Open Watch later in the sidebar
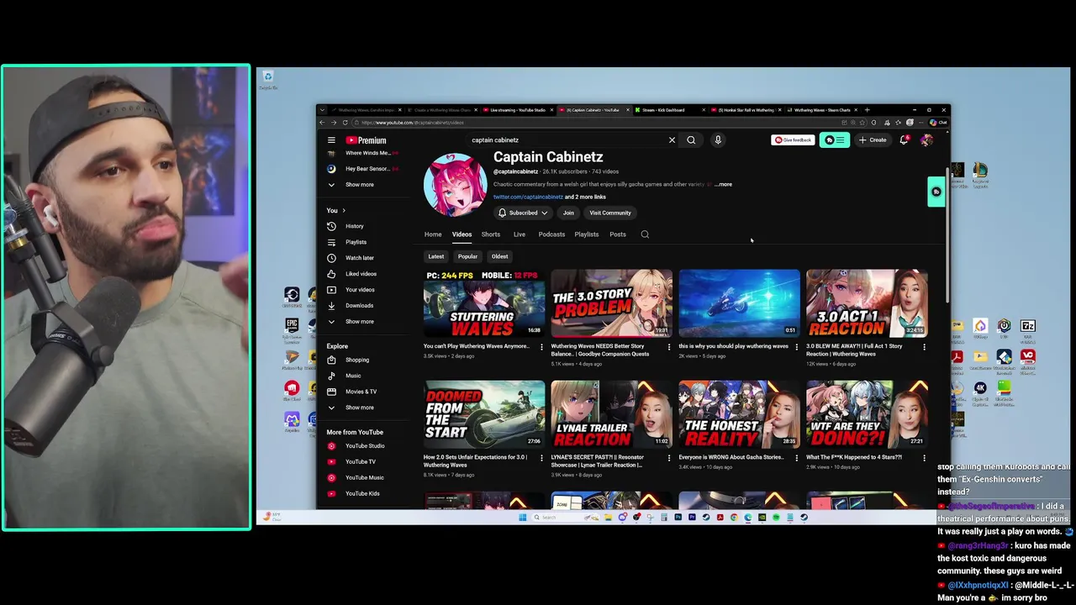This screenshot has width=1076, height=605. pyautogui.click(x=360, y=258)
